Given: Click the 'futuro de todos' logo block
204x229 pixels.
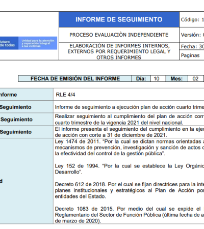Looking at the screenshot, I should click(9, 43).
